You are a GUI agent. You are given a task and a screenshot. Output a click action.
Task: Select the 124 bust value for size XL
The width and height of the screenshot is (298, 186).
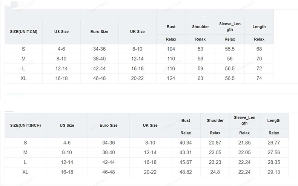pos(171,78)
